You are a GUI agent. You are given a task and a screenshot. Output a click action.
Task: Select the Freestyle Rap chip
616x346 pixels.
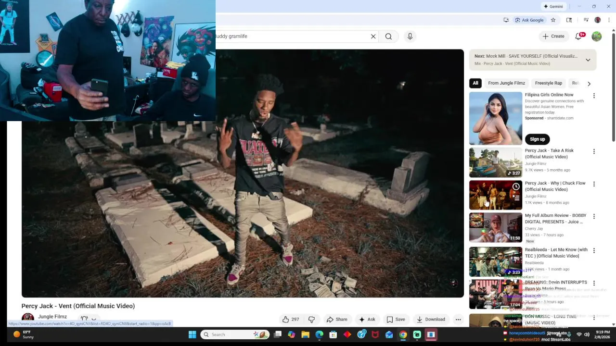549,83
